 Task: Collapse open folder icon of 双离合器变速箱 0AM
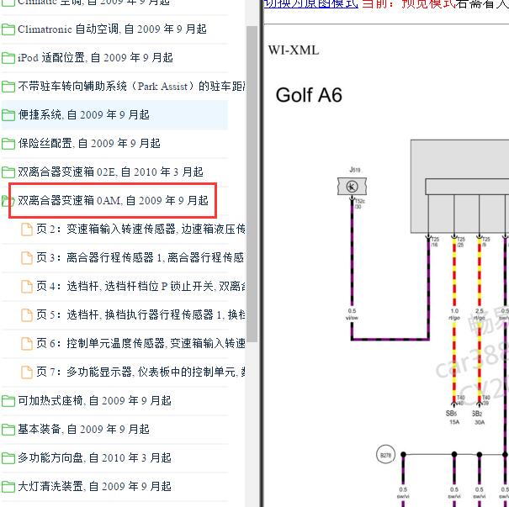8,201
